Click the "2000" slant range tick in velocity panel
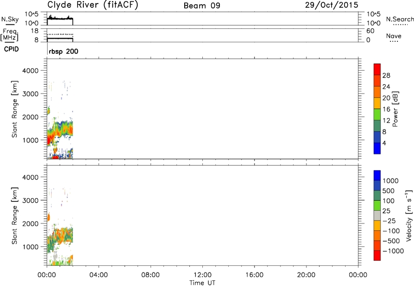 [31, 224]
